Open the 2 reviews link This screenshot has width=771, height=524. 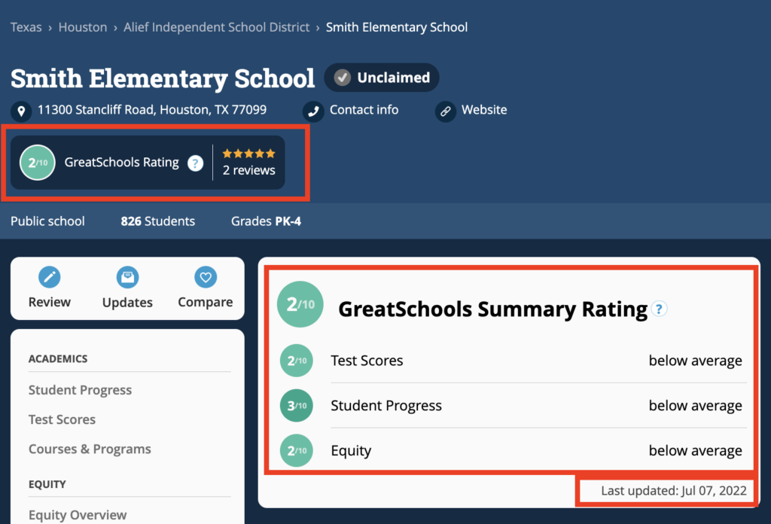248,170
